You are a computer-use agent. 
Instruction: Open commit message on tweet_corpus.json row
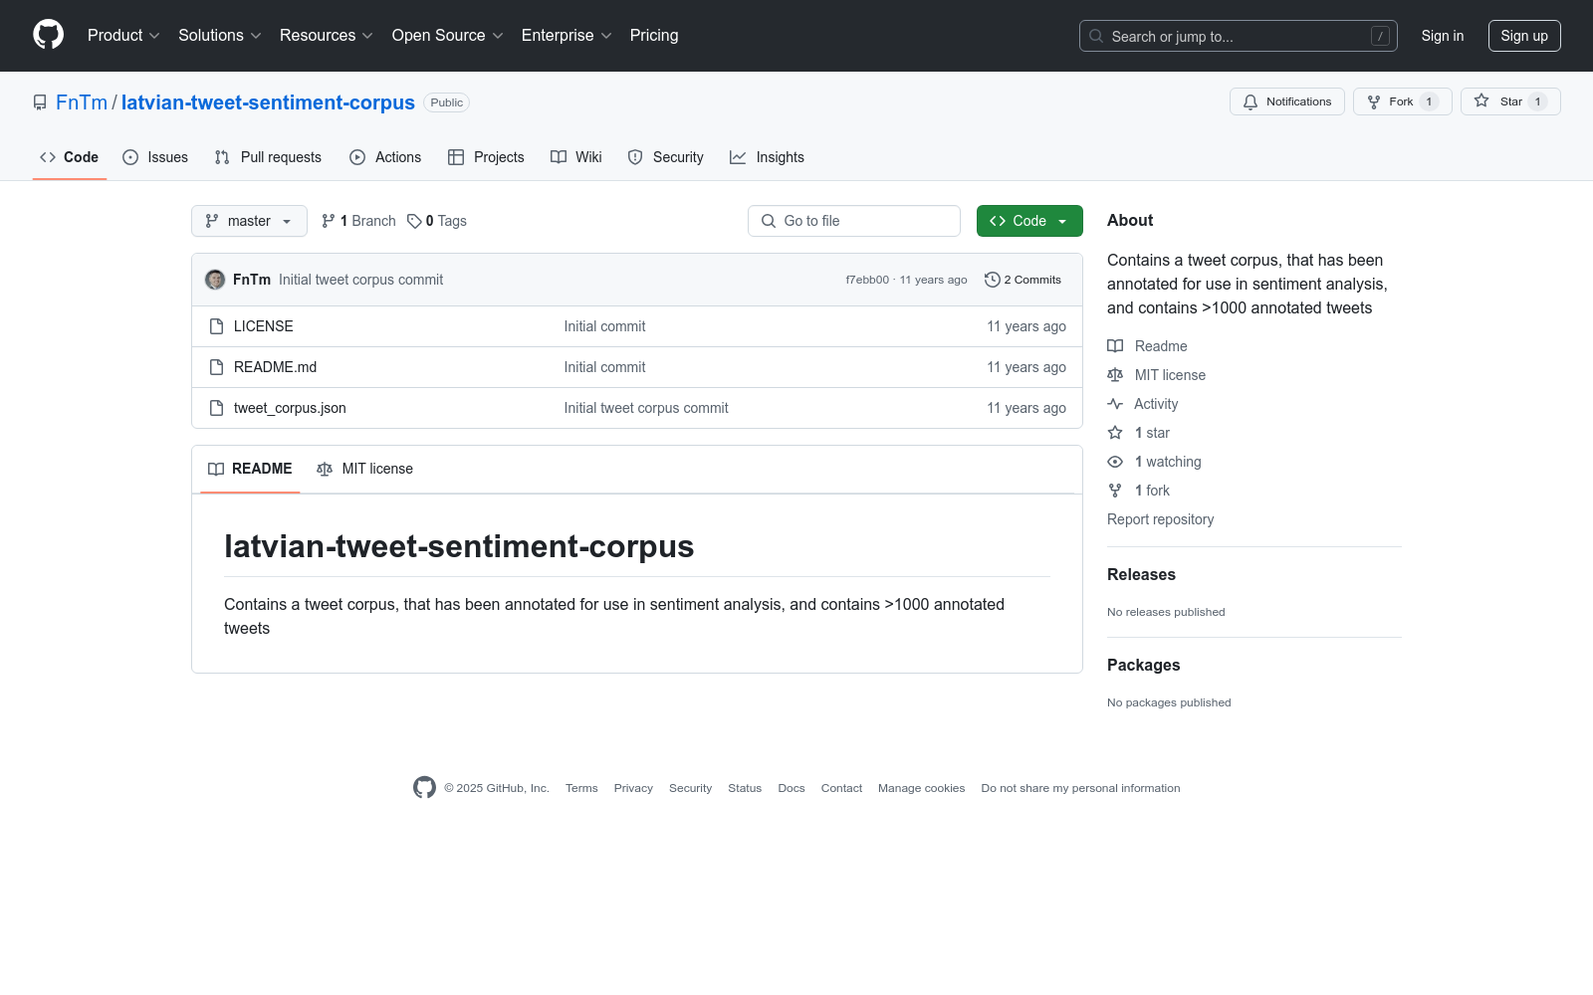coord(646,408)
